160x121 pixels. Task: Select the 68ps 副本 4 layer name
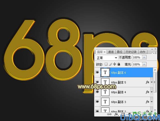[118, 92]
